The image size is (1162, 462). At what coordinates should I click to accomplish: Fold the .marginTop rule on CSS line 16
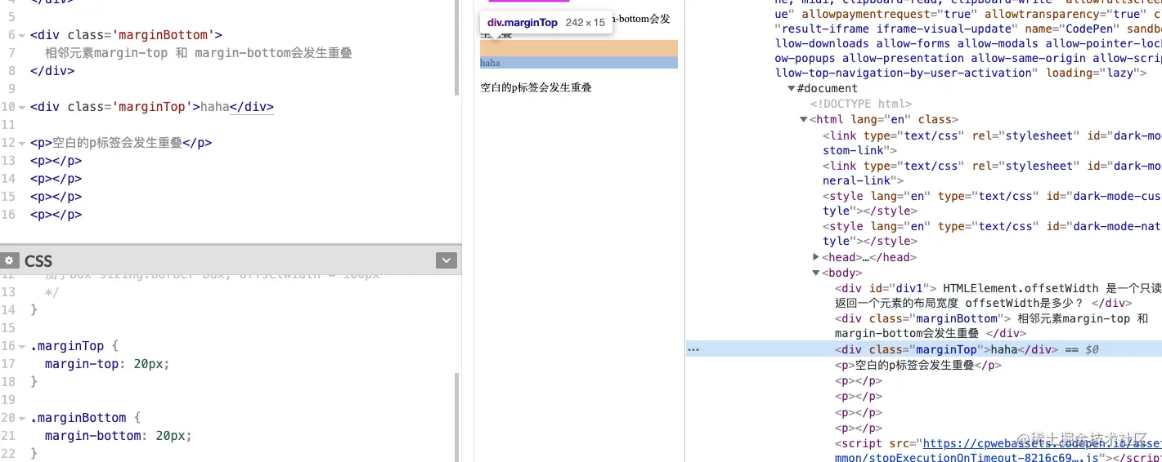click(x=22, y=346)
